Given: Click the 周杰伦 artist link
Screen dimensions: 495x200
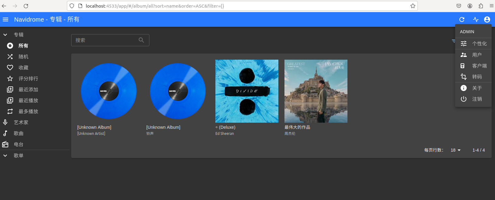Looking at the screenshot, I should point(290,134).
